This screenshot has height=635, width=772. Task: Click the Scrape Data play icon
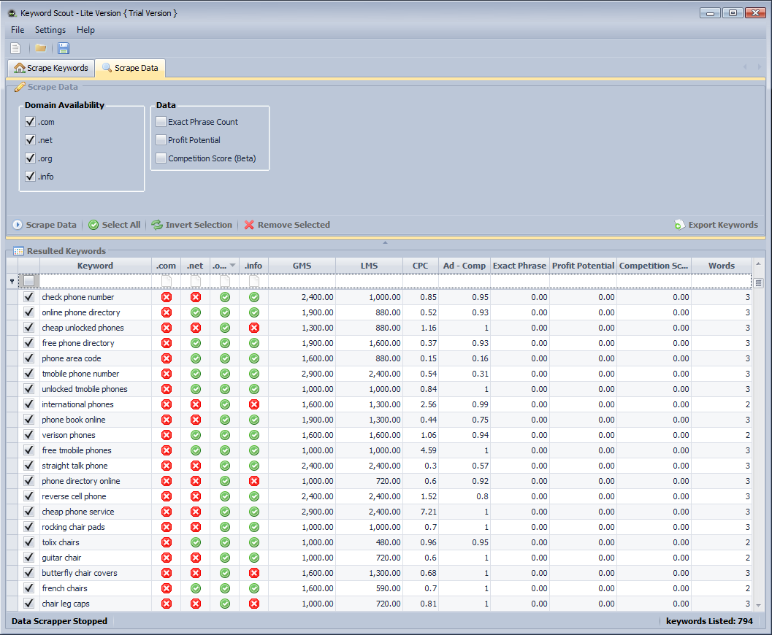[x=18, y=225]
